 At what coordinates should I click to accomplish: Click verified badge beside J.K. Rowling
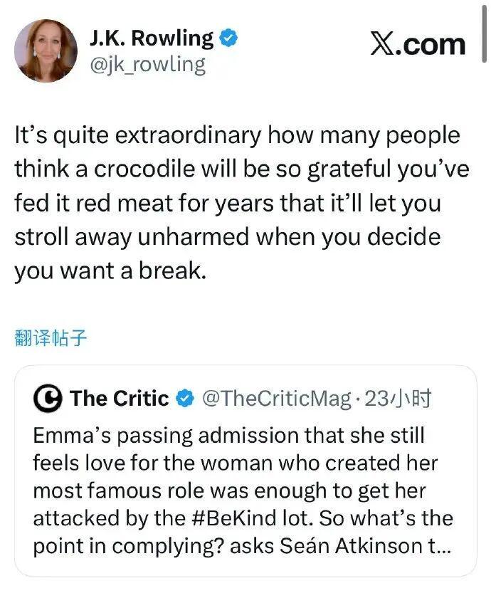point(228,38)
